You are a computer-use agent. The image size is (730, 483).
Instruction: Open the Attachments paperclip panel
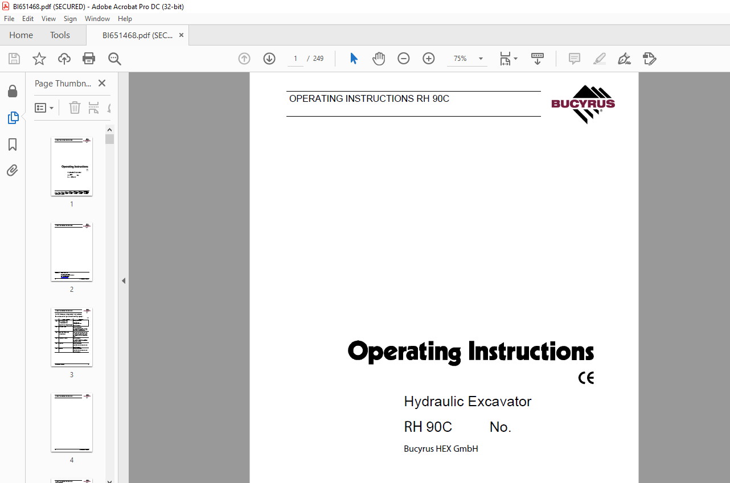[13, 170]
